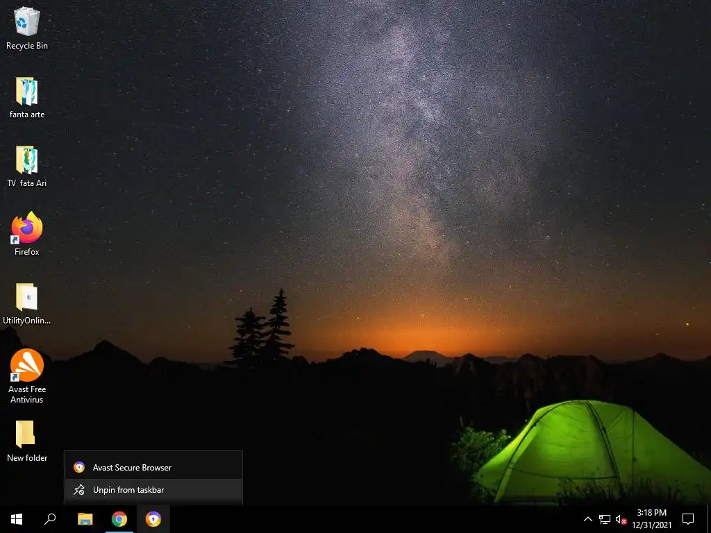Click Unpin from taskbar option
Viewport: 711px width, 533px height.
(153, 490)
